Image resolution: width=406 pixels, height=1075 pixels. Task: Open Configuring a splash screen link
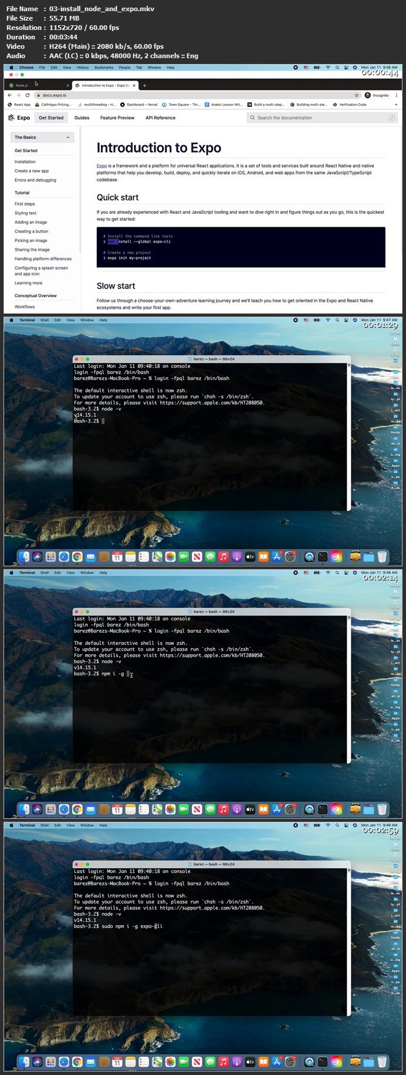(41, 271)
